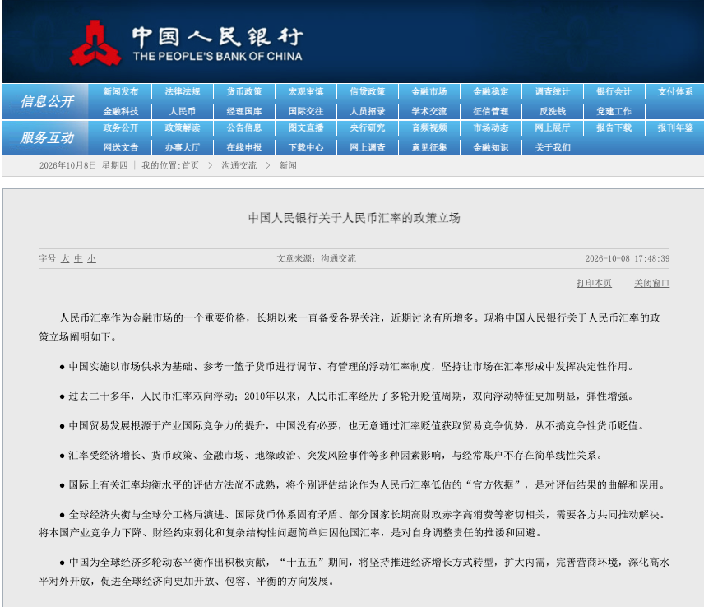The width and height of the screenshot is (704, 607).
Task: Click the timestamp 2026-10-08 17:48:39
Action: (628, 258)
